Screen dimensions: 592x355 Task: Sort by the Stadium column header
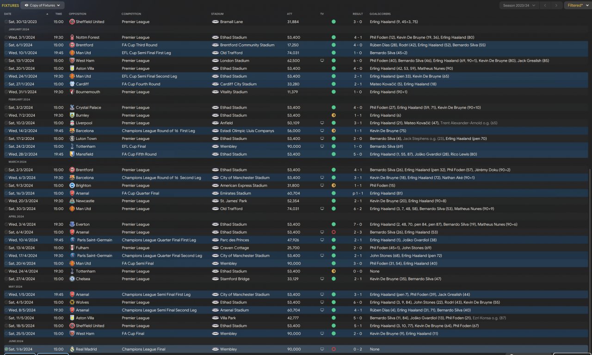tap(217, 14)
